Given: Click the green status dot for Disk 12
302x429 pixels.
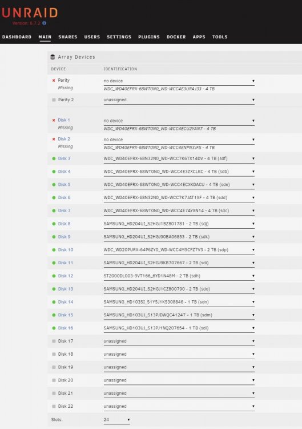Looking at the screenshot, I should tap(54, 276).
